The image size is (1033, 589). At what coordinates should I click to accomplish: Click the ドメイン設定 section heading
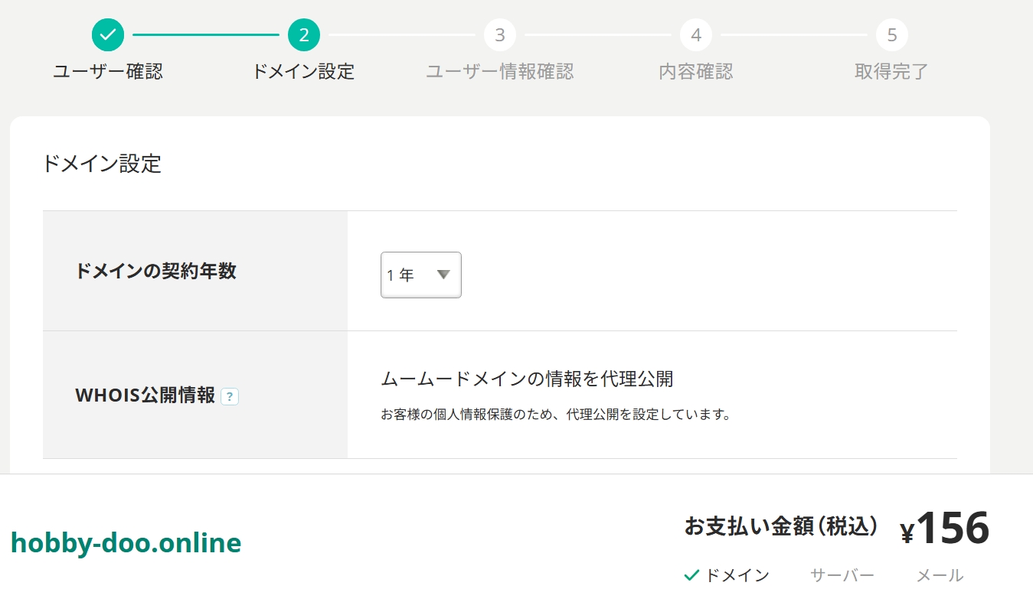[x=103, y=164]
